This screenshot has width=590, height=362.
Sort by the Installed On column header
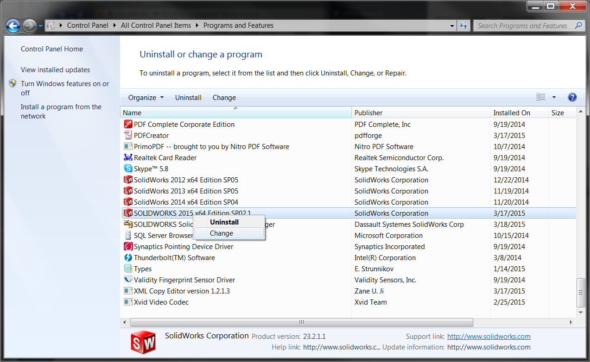(520, 112)
